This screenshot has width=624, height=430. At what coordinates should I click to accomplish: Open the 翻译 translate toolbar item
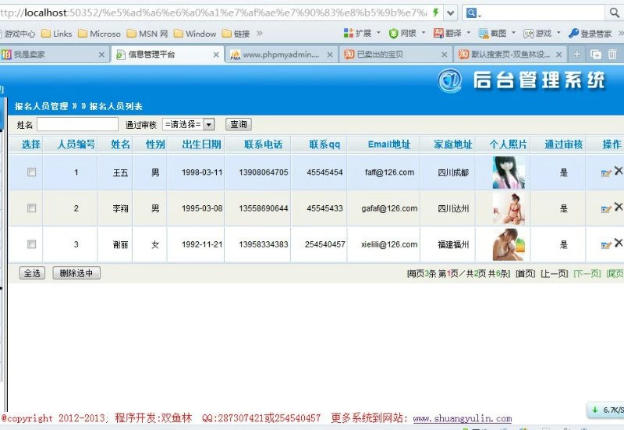(x=448, y=34)
